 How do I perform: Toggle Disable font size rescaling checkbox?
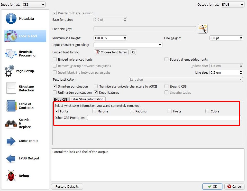(x=54, y=13)
